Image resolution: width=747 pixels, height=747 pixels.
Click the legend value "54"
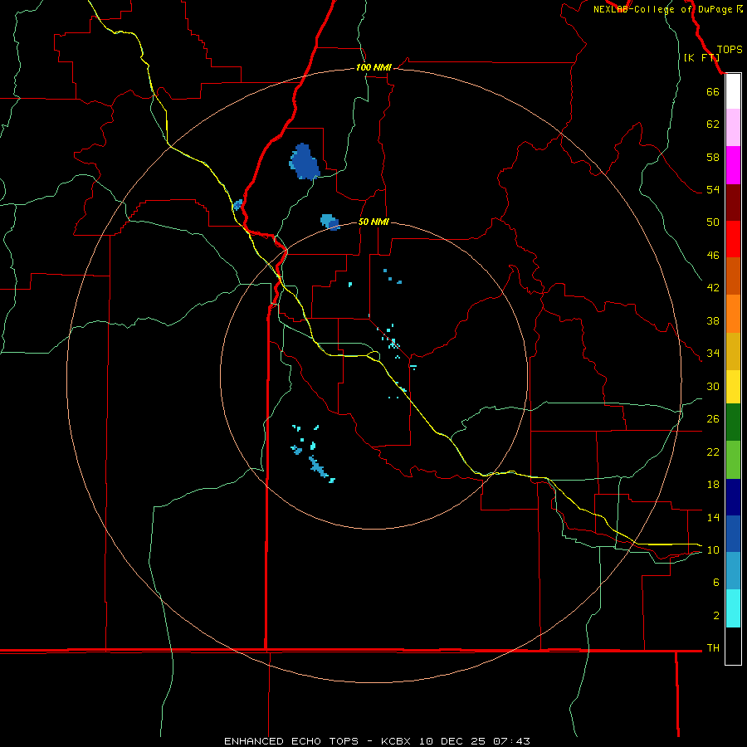click(713, 189)
